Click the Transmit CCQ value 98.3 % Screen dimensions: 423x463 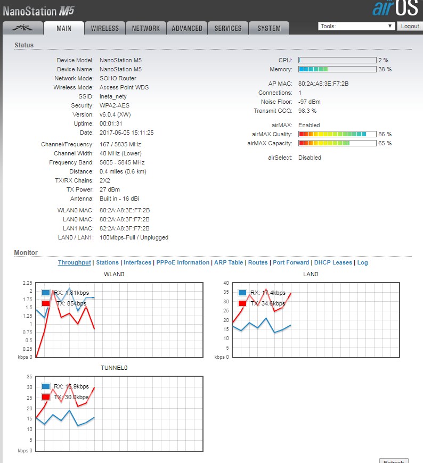(x=307, y=111)
